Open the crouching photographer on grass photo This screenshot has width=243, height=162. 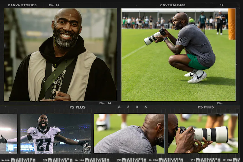point(178,55)
